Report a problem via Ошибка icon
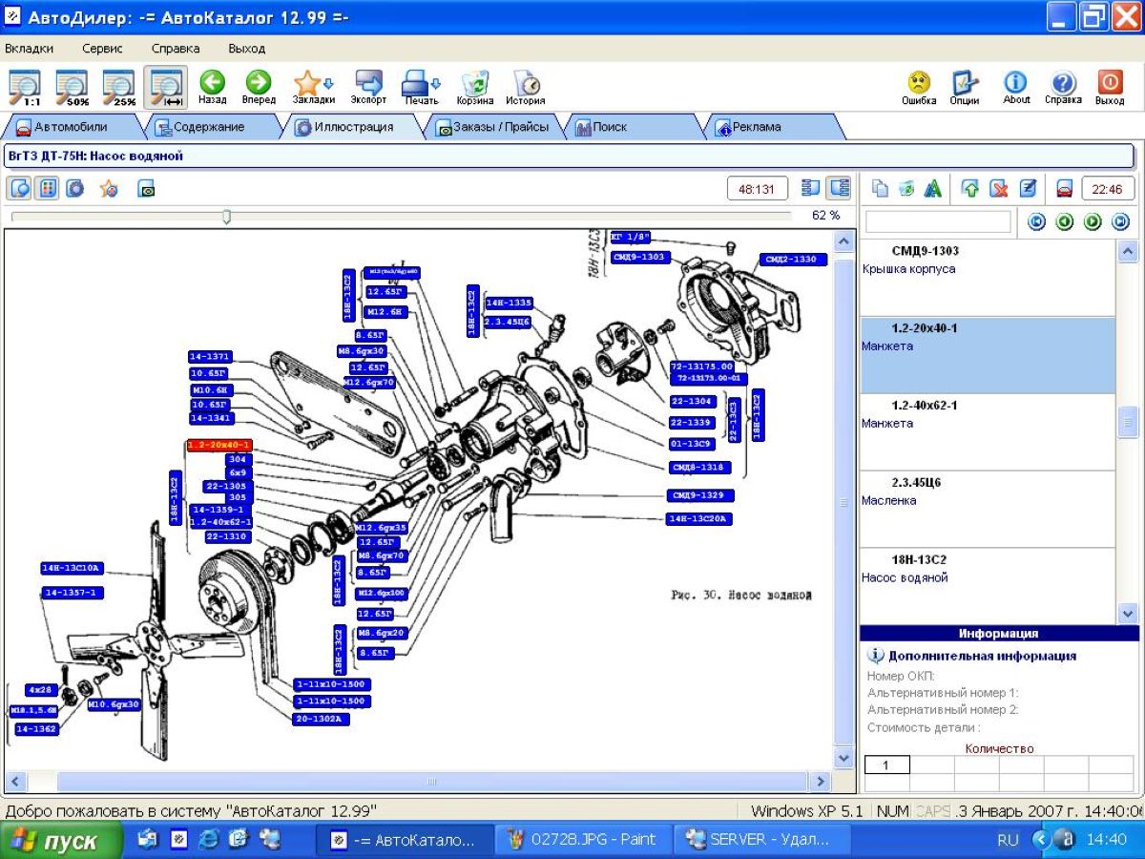This screenshot has width=1145, height=859. click(x=919, y=88)
